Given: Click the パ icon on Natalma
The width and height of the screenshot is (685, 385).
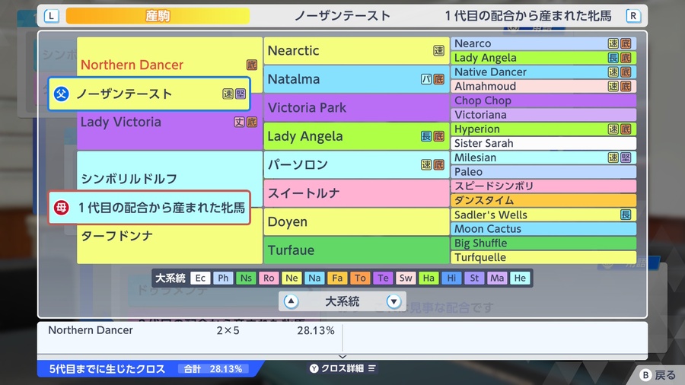Looking at the screenshot, I should tap(426, 79).
